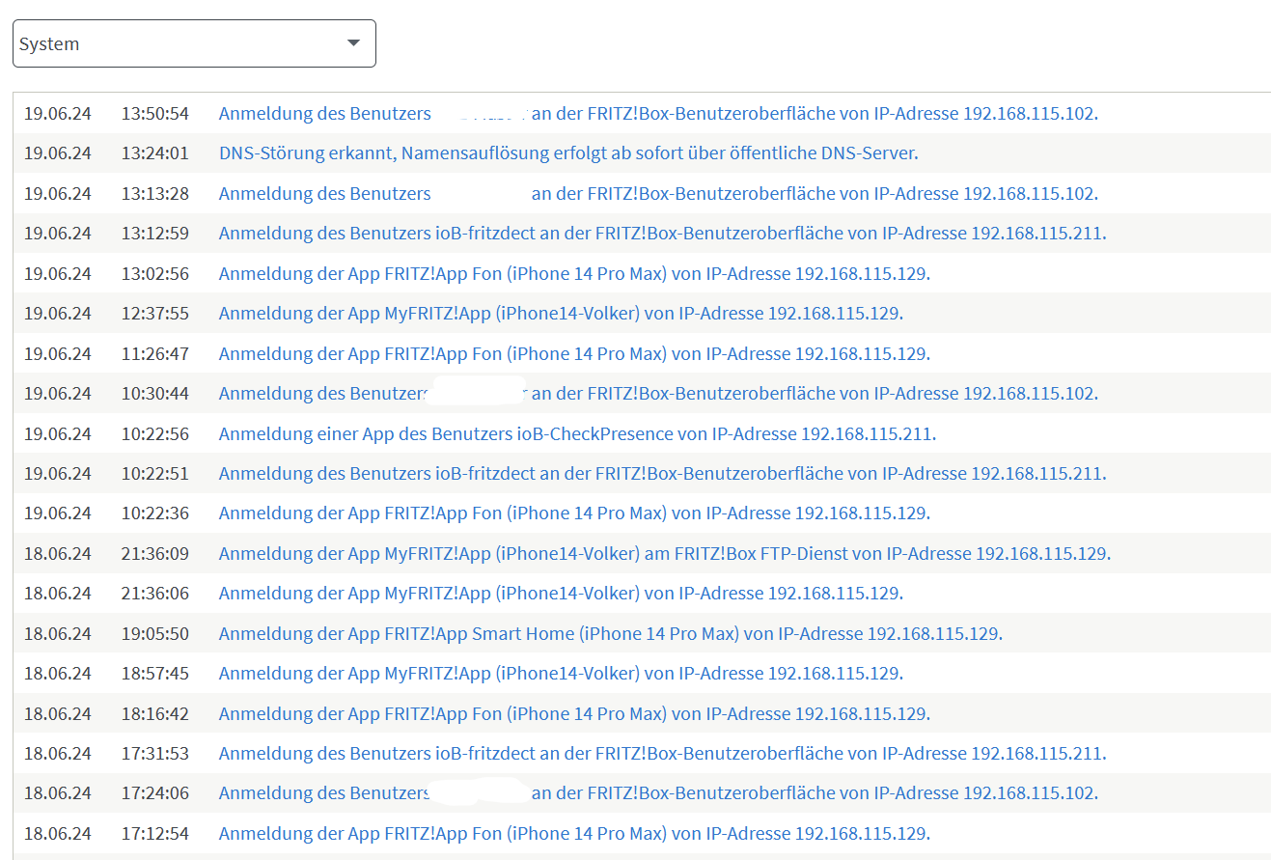Open the 12:37:55 MyFRITZ!App login entry
Viewport: 1271px width, 860px height.
pyautogui.click(x=561, y=314)
